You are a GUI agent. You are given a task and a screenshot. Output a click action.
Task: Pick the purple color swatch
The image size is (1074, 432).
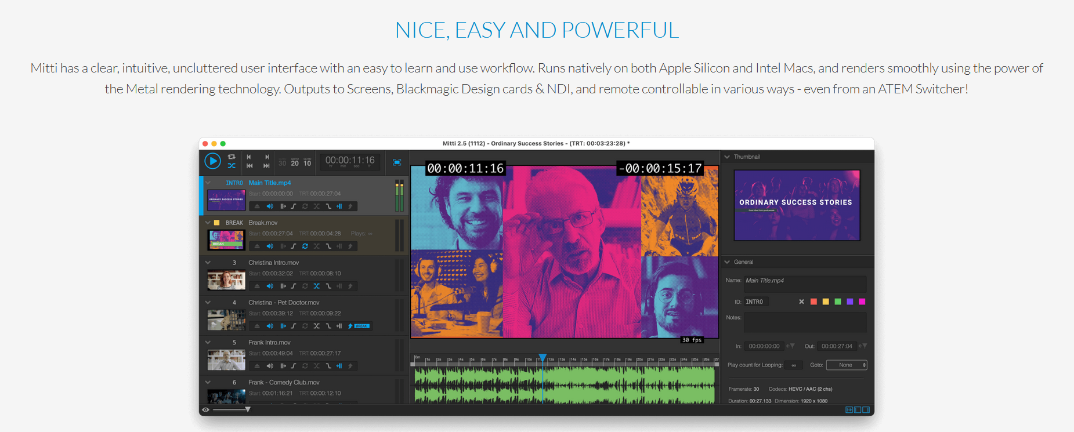pos(850,302)
